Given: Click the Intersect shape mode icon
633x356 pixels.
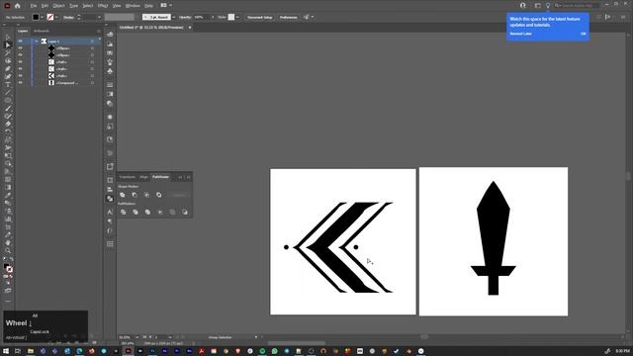Looking at the screenshot, I should coord(146,195).
